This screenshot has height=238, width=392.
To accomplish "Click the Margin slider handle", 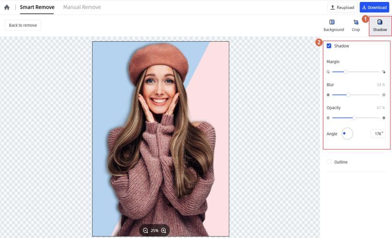I will pyautogui.click(x=345, y=71).
